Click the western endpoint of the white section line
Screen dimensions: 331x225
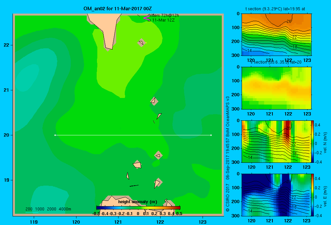tap(55, 135)
